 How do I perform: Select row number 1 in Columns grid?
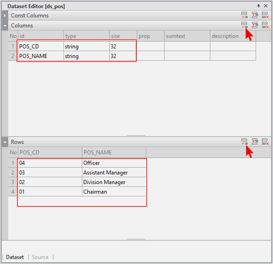click(x=13, y=46)
